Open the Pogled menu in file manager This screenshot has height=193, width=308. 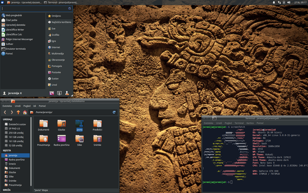[x=27, y=106]
